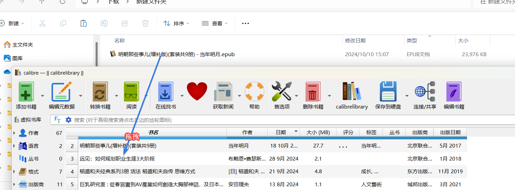The image size is (515, 190).
Task: Expand the 作者 category in tag browser
Action: [14, 133]
